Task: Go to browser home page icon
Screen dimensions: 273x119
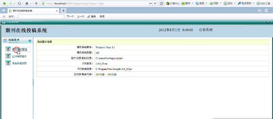Action: tap(27, 3)
